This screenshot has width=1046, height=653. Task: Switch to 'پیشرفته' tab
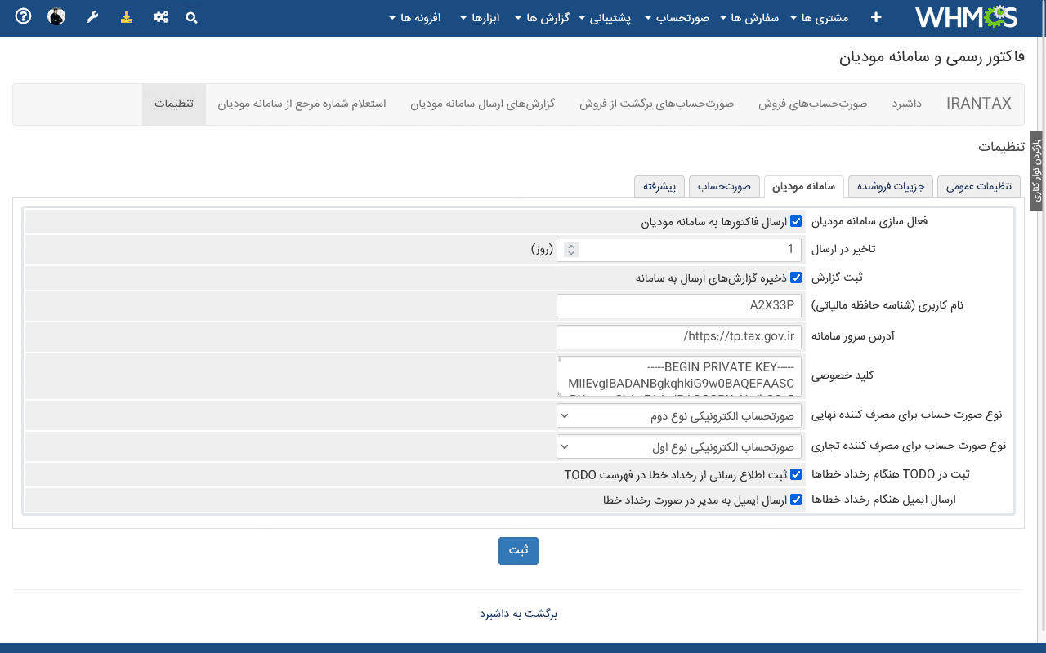(x=659, y=186)
